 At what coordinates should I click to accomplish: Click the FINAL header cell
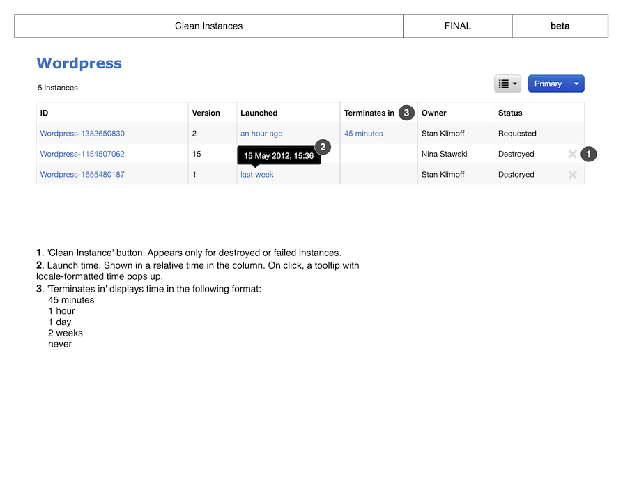[x=458, y=26]
